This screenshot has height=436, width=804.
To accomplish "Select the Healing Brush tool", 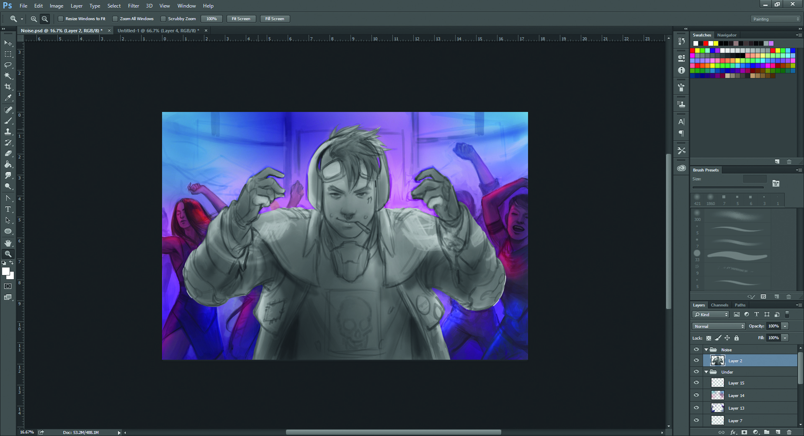I will [8, 110].
